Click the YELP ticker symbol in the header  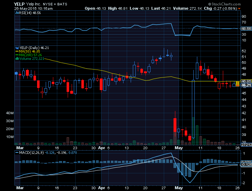19,4
